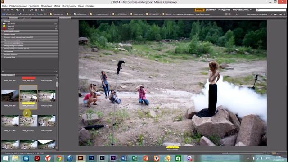Click the Windows Start button
The width and height of the screenshot is (288, 162).
click(5, 158)
